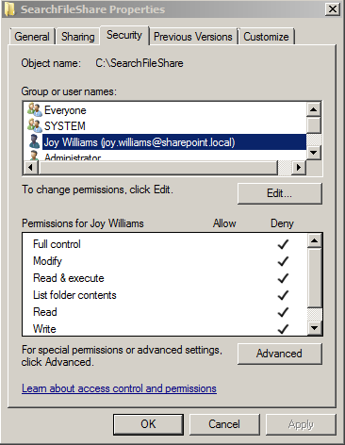Click List folder contents deny checkmark
This screenshot has width=345, height=445.
(283, 295)
